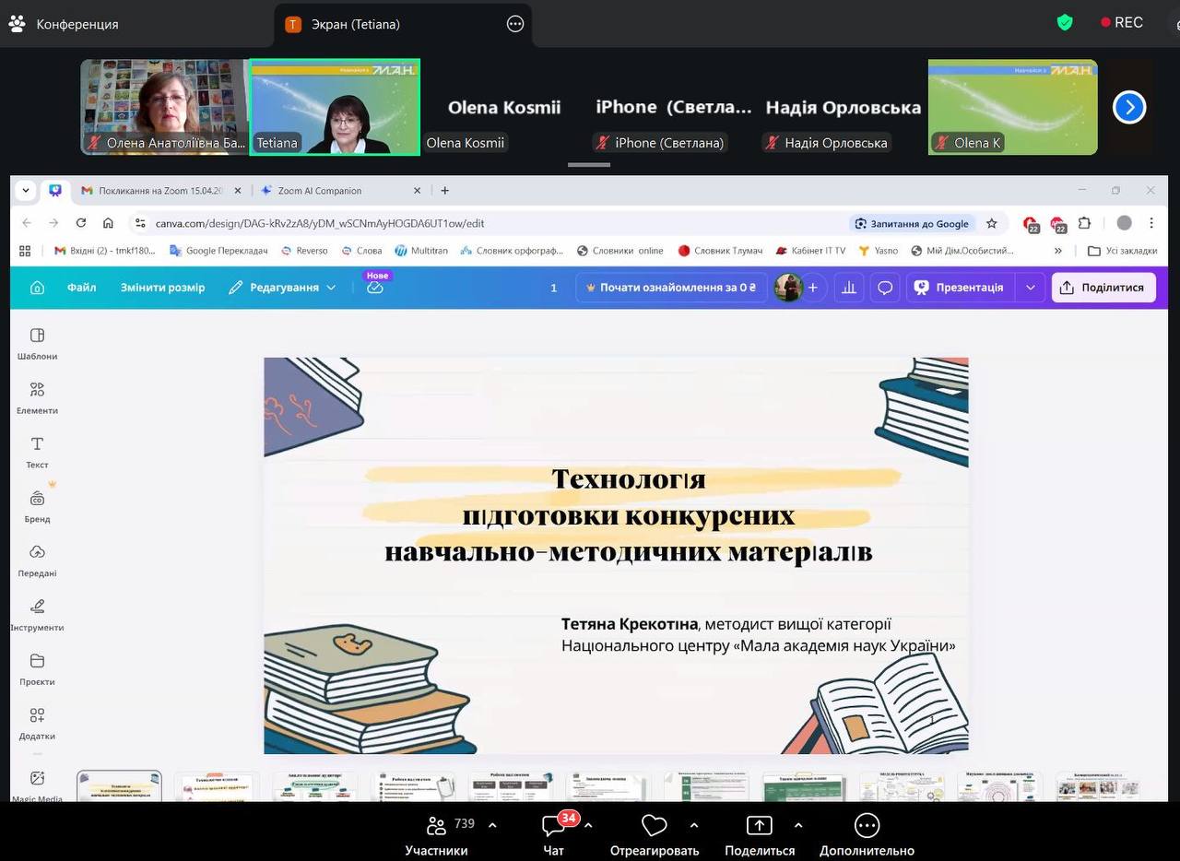The image size is (1180, 861).
Task: Open the Інструменти drawing tools
Action: pyautogui.click(x=37, y=614)
